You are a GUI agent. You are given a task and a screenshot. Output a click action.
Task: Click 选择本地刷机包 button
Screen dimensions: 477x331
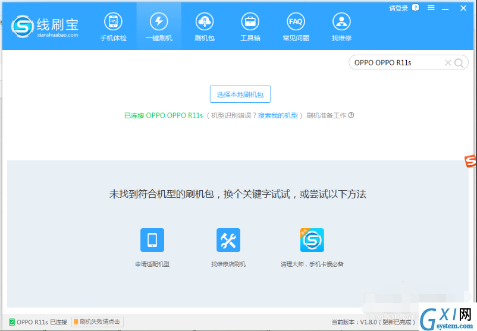click(x=240, y=94)
